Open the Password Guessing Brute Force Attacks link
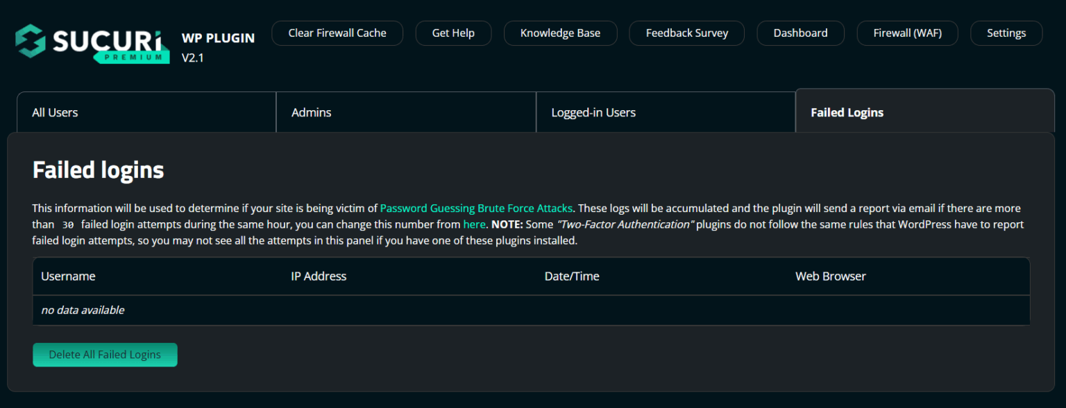This screenshot has width=1066, height=408. (x=476, y=208)
